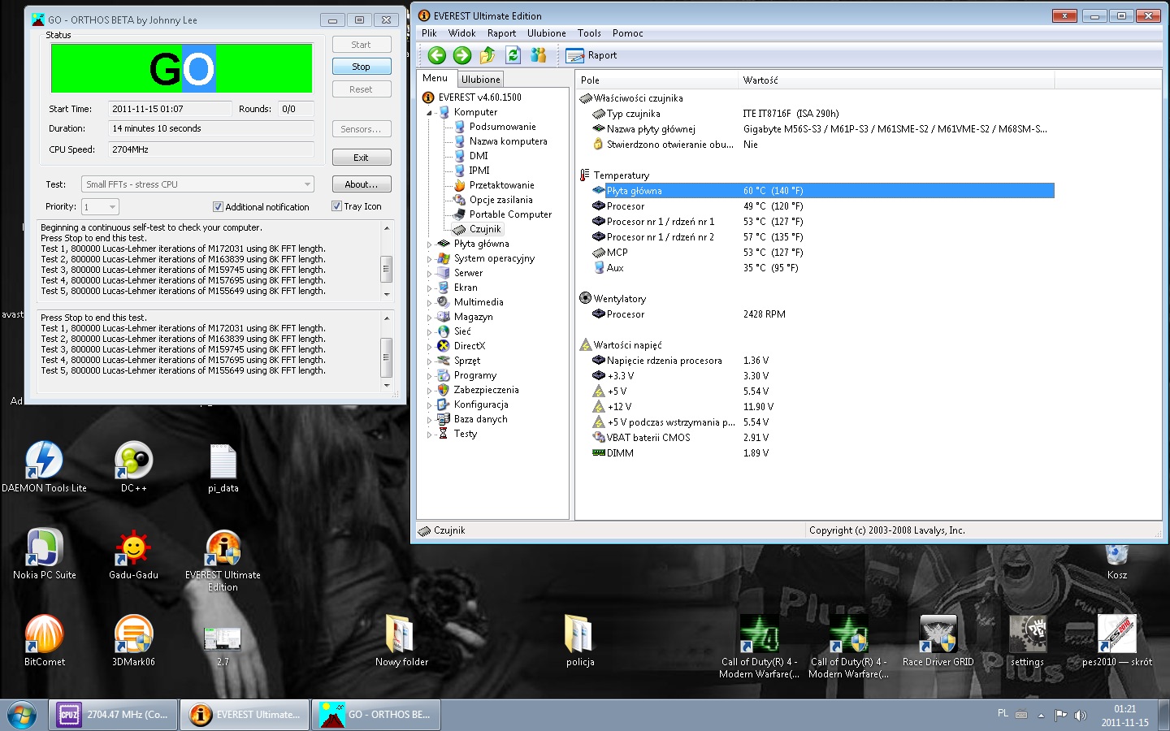The height and width of the screenshot is (731, 1170).
Task: Open Gadu-Gadu desktop shortcut
Action: [134, 554]
